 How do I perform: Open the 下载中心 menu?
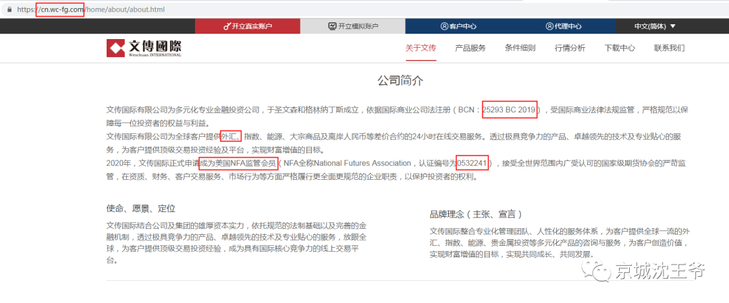point(620,48)
